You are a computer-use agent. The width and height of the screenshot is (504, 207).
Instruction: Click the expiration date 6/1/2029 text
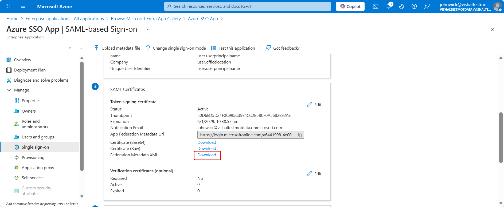point(218,121)
